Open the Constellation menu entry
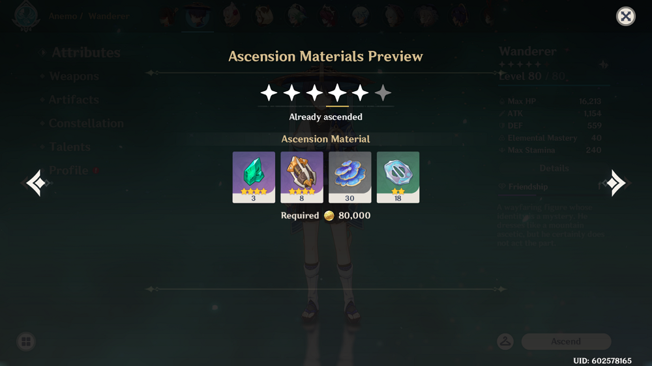 (86, 123)
